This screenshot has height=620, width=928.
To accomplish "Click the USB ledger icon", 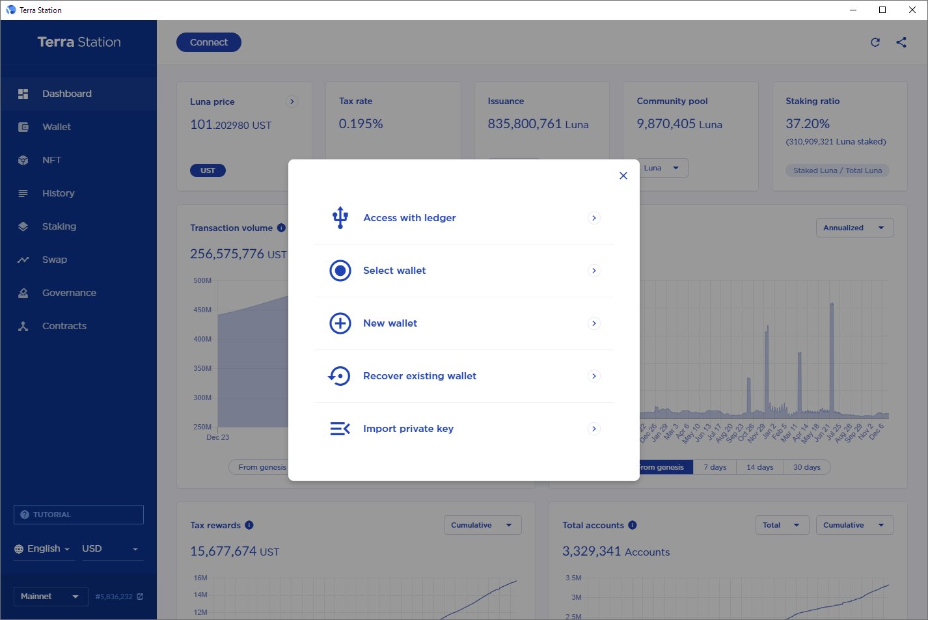I will click(x=340, y=218).
